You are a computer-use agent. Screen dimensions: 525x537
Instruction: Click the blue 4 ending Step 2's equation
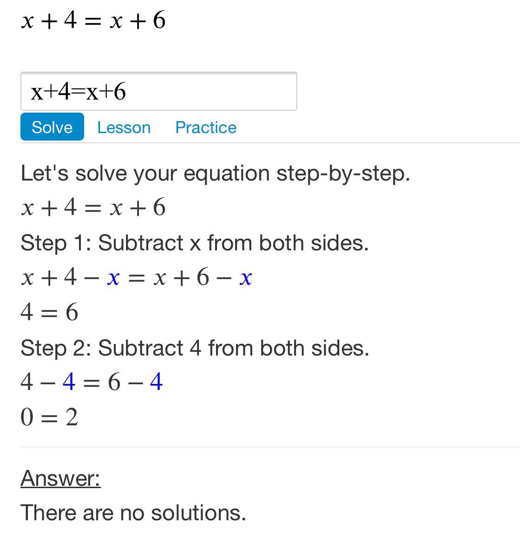pyautogui.click(x=156, y=382)
